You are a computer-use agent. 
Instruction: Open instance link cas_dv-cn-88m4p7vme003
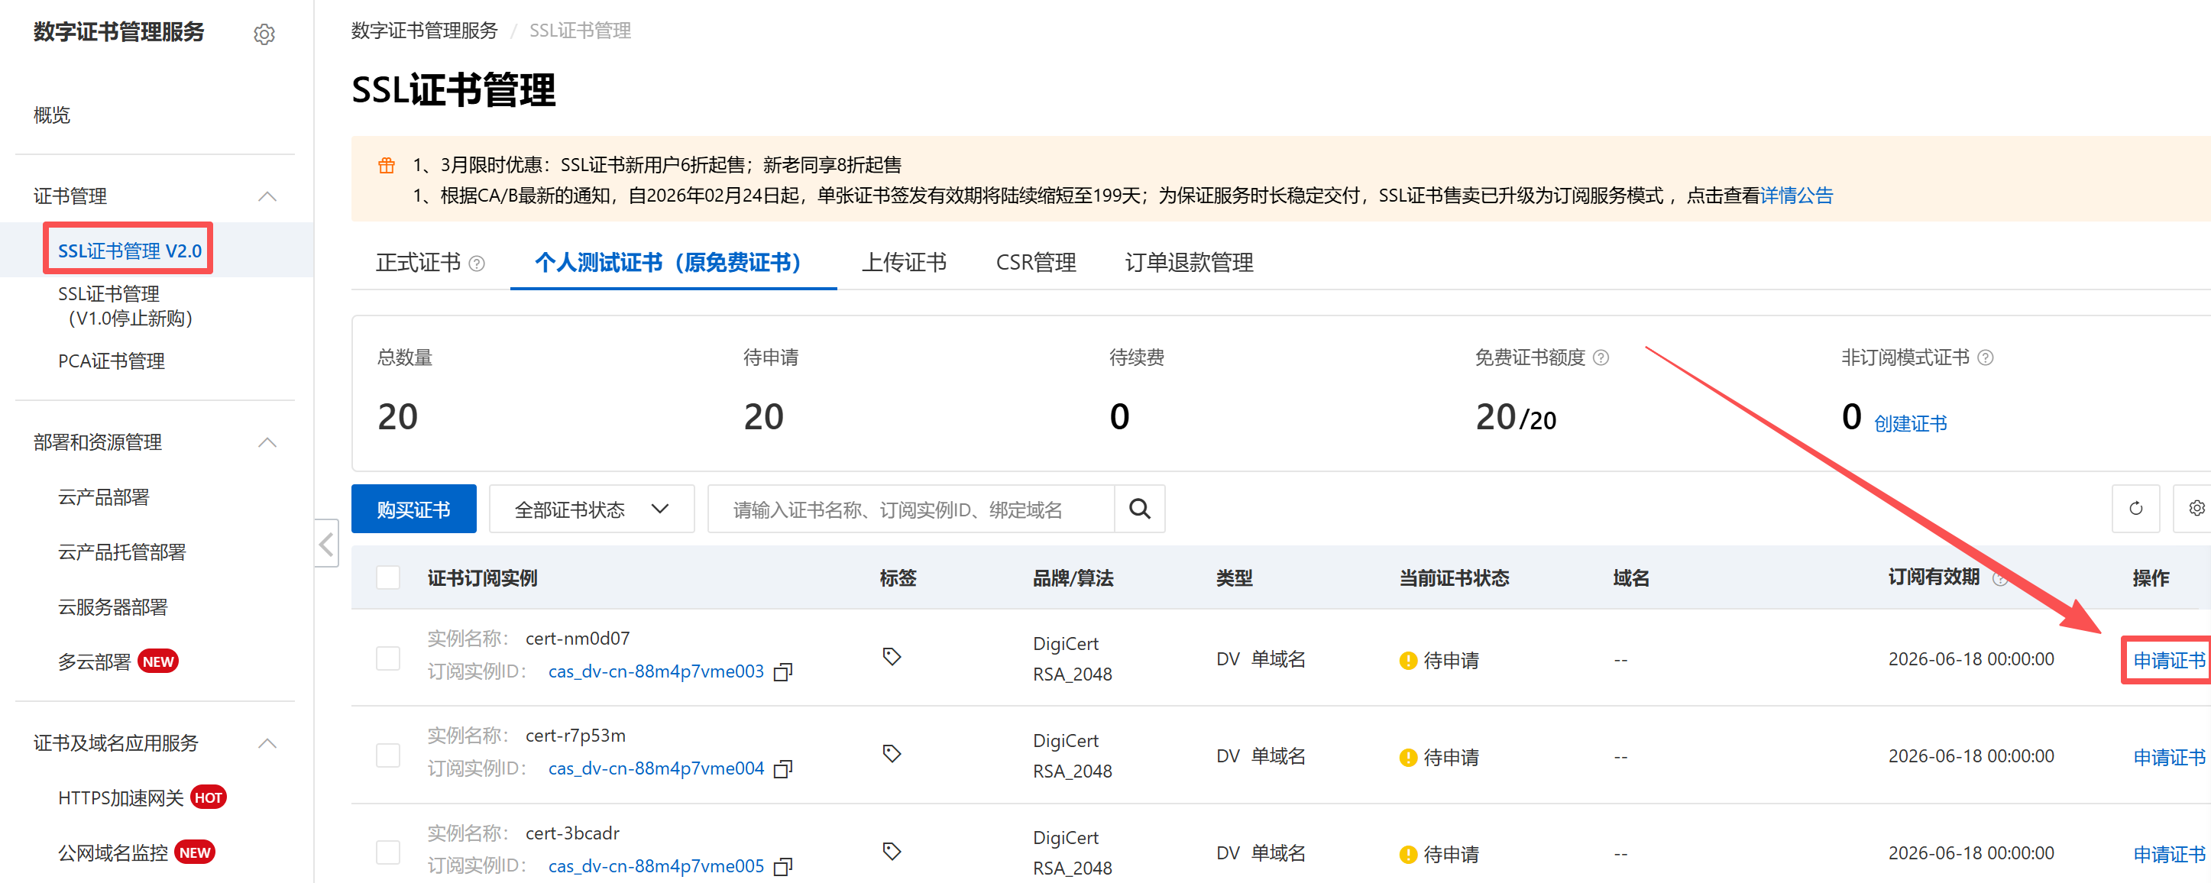[x=656, y=672]
